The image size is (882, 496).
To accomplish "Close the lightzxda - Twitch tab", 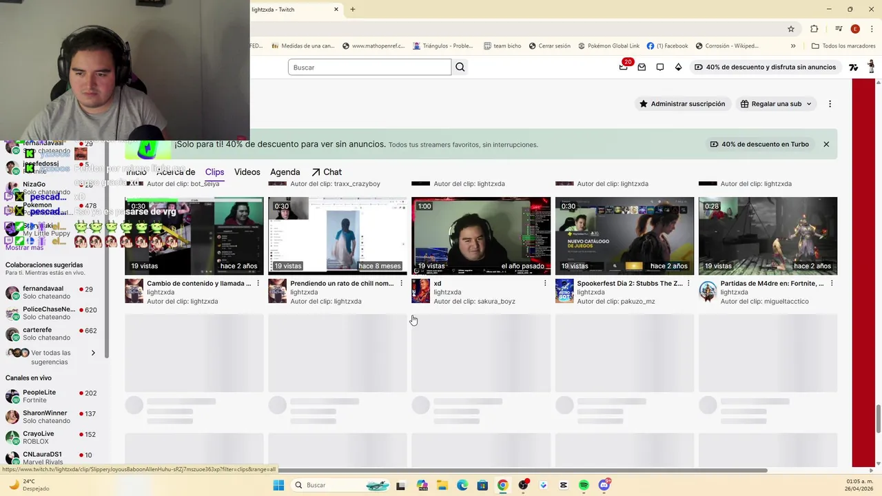I will pos(336,9).
